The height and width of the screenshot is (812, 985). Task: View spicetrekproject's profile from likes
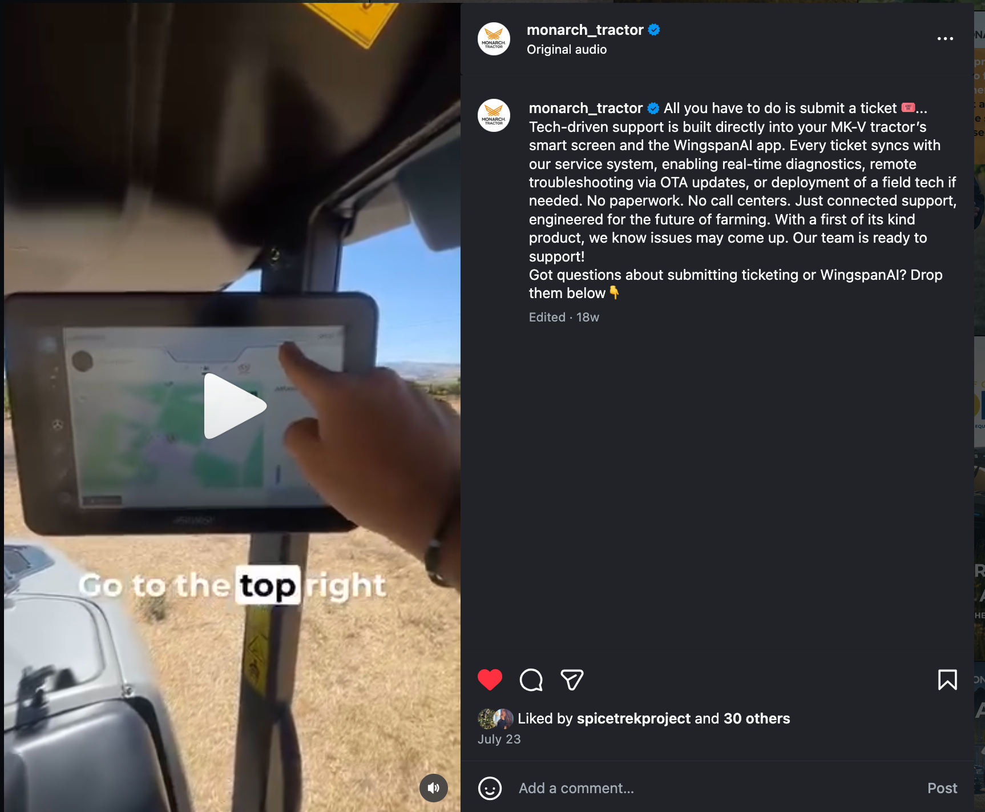tap(633, 718)
